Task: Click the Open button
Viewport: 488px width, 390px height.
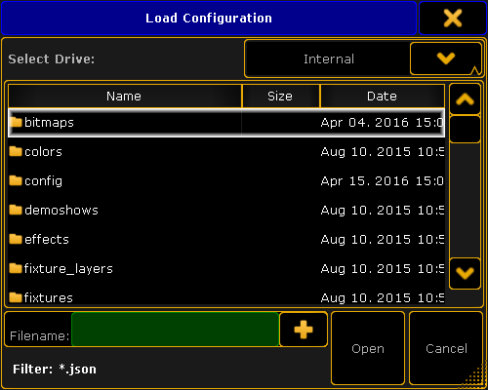Action: point(368,348)
